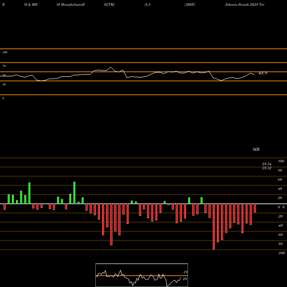Screen dimensions: 287x287
Task: Click the 28.52 value in MR panel
Action: 267,168
